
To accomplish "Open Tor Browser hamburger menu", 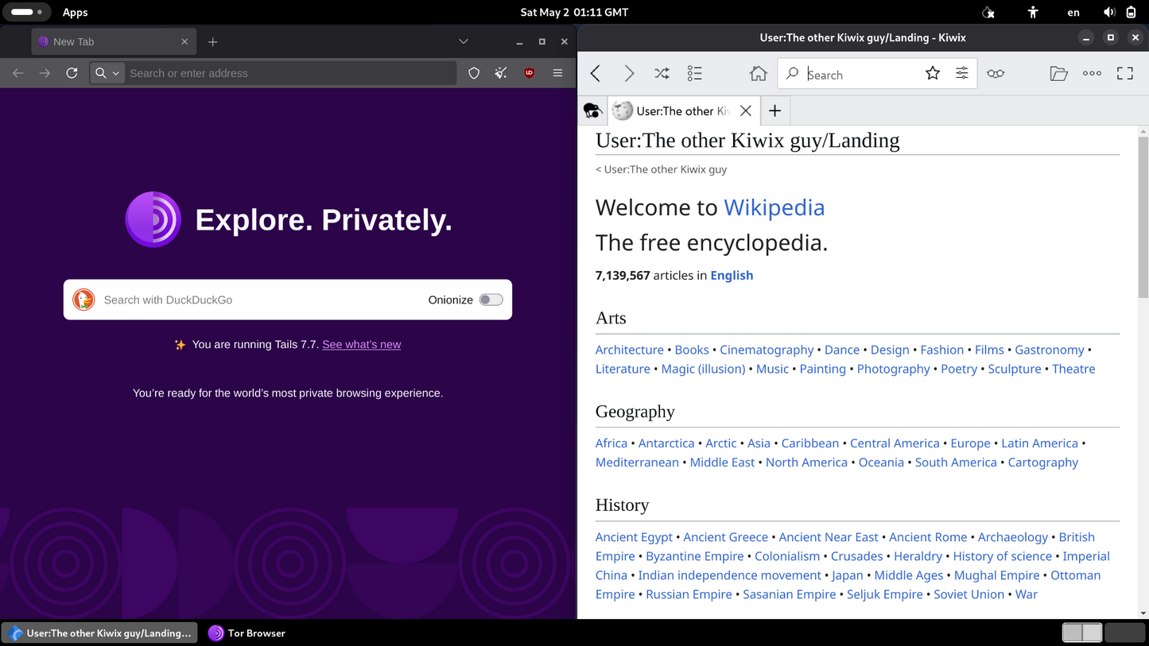I will [x=557, y=73].
